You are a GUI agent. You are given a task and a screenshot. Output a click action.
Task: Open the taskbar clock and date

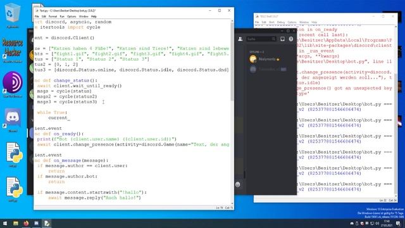click(x=387, y=224)
